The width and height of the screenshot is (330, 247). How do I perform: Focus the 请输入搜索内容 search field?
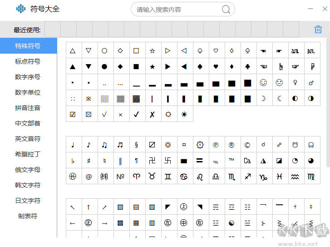coord(182,9)
